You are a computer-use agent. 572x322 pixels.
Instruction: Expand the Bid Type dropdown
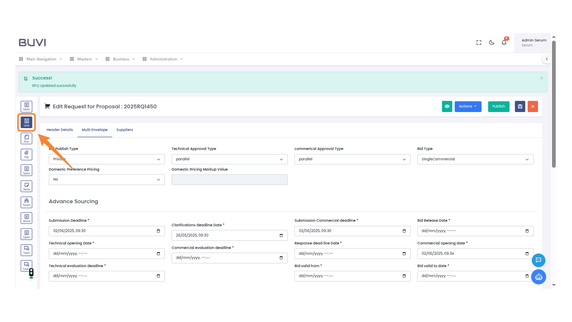(475, 159)
